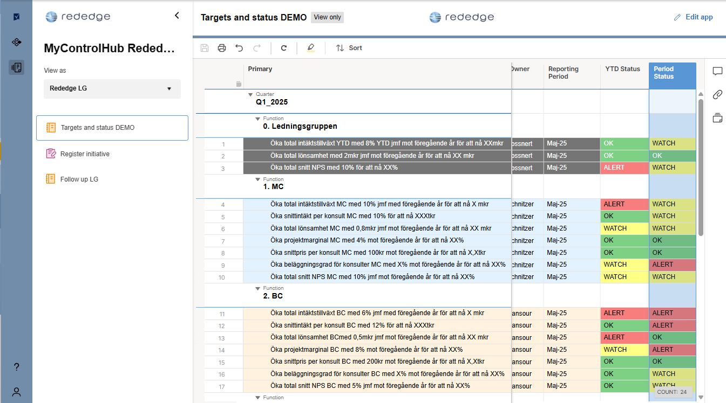
Task: Collapse the 2. BC Function group
Action: click(258, 289)
